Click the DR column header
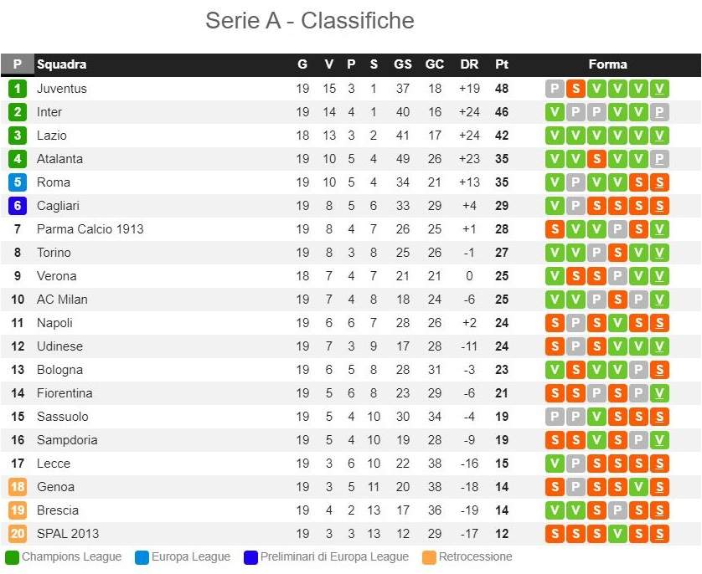 (469, 64)
